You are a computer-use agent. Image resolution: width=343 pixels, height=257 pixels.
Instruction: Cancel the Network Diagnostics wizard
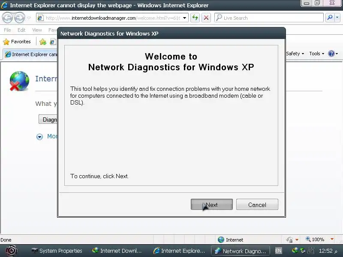pyautogui.click(x=257, y=205)
